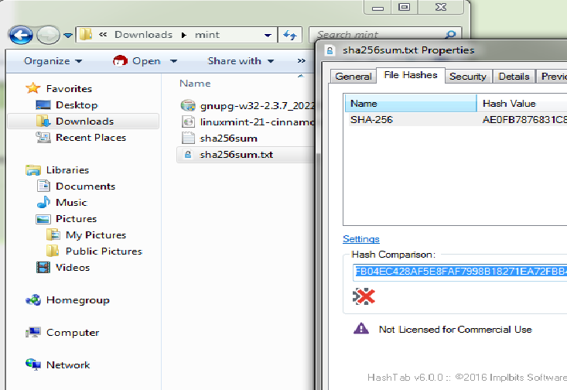Open the Documents library

coord(85,186)
